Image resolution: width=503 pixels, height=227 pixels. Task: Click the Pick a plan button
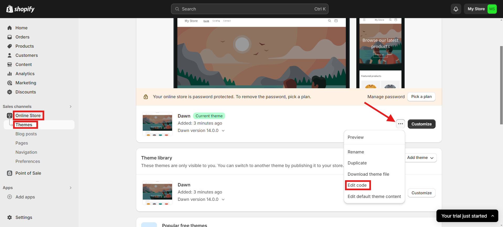(421, 97)
